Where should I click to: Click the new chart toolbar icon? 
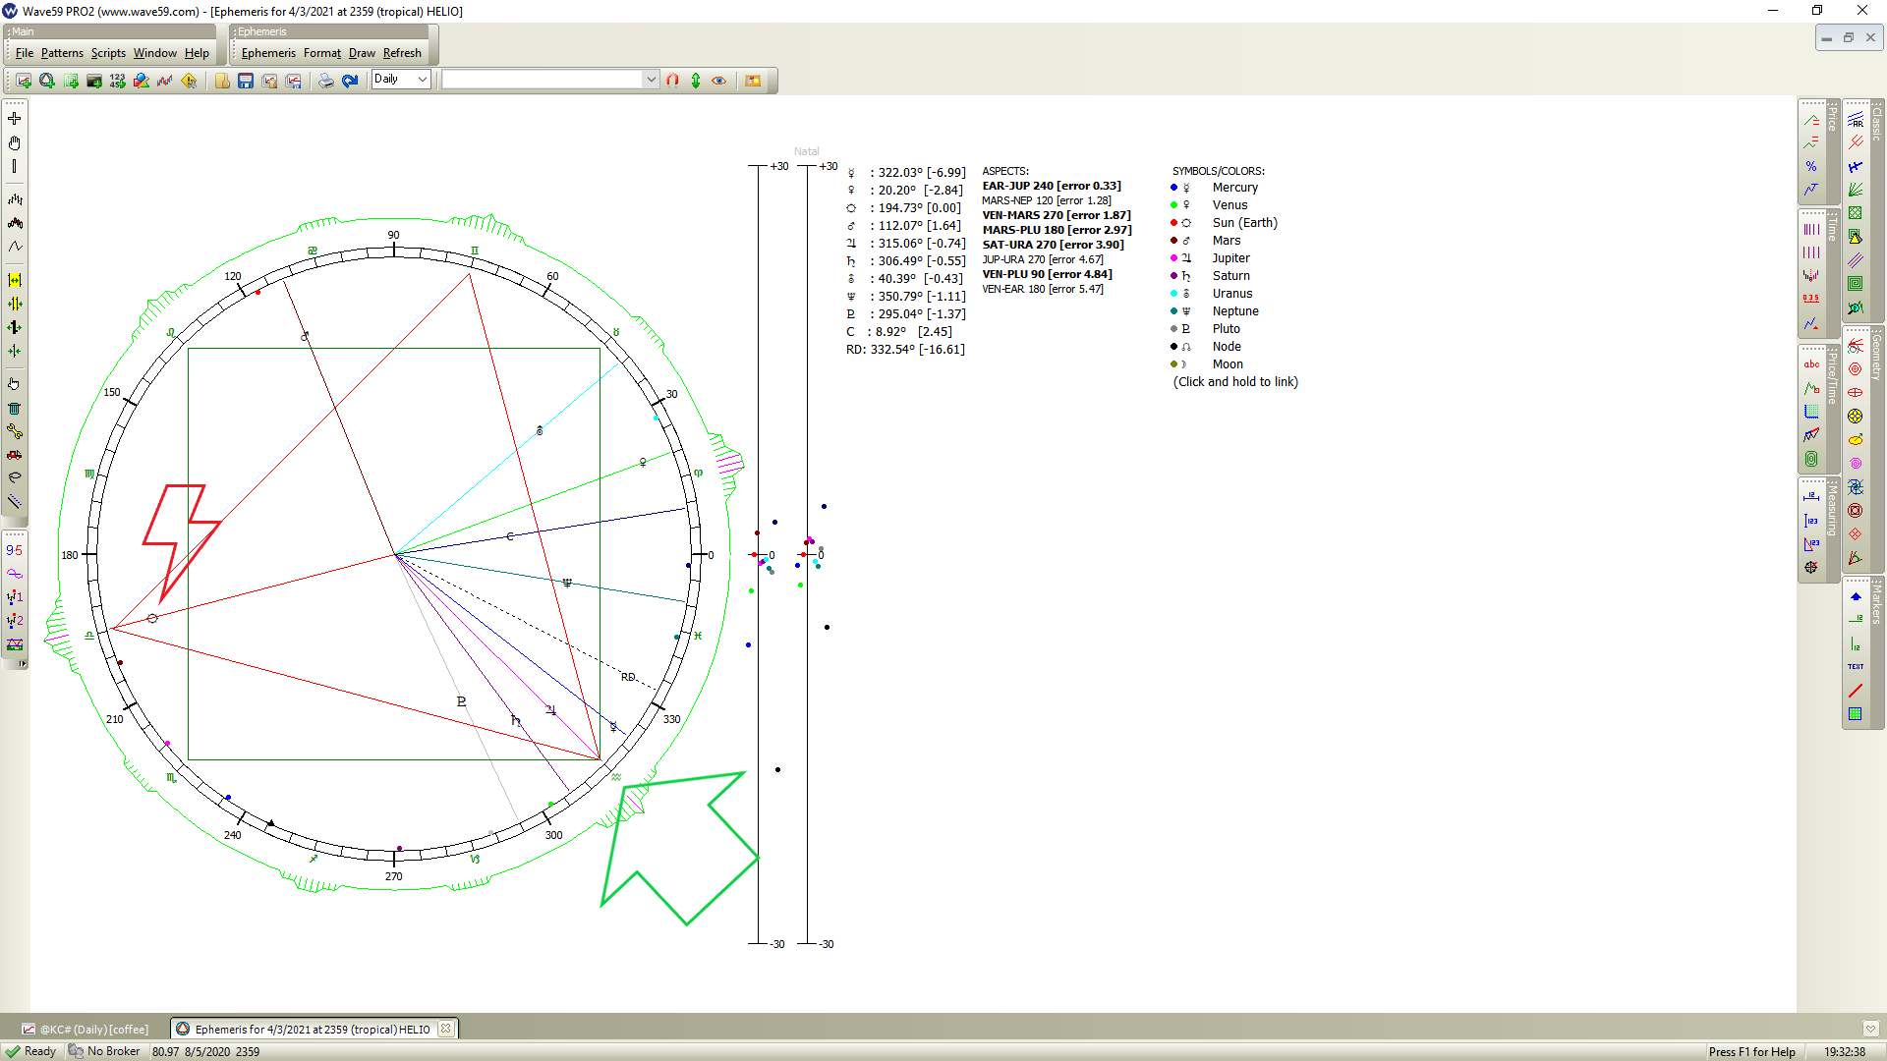click(x=24, y=81)
